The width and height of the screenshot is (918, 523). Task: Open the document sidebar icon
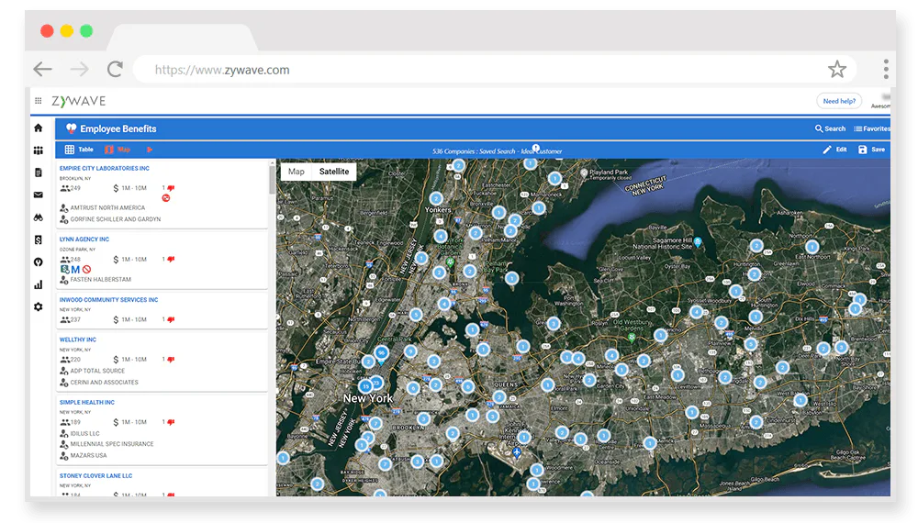(x=38, y=172)
